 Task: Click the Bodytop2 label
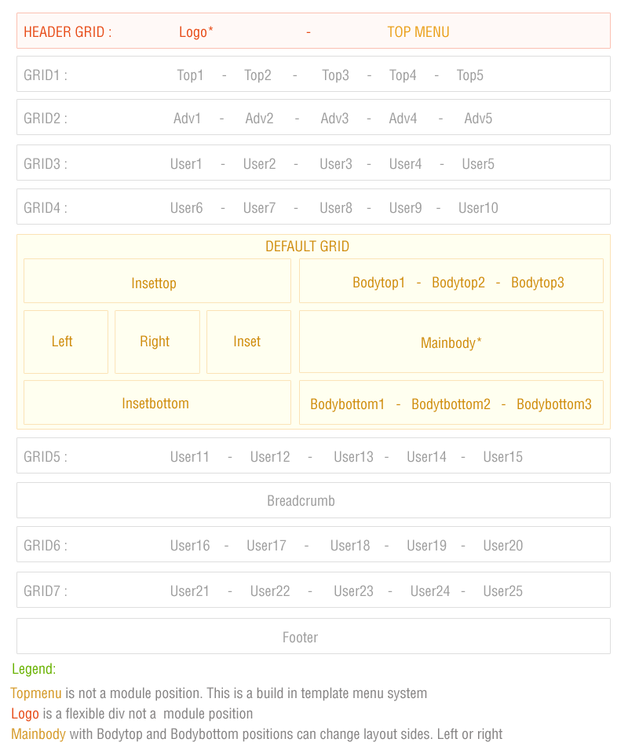pos(458,283)
